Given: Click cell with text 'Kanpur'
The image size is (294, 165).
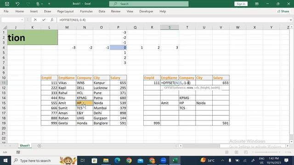Looking at the screenshot, I should (x=102, y=82).
